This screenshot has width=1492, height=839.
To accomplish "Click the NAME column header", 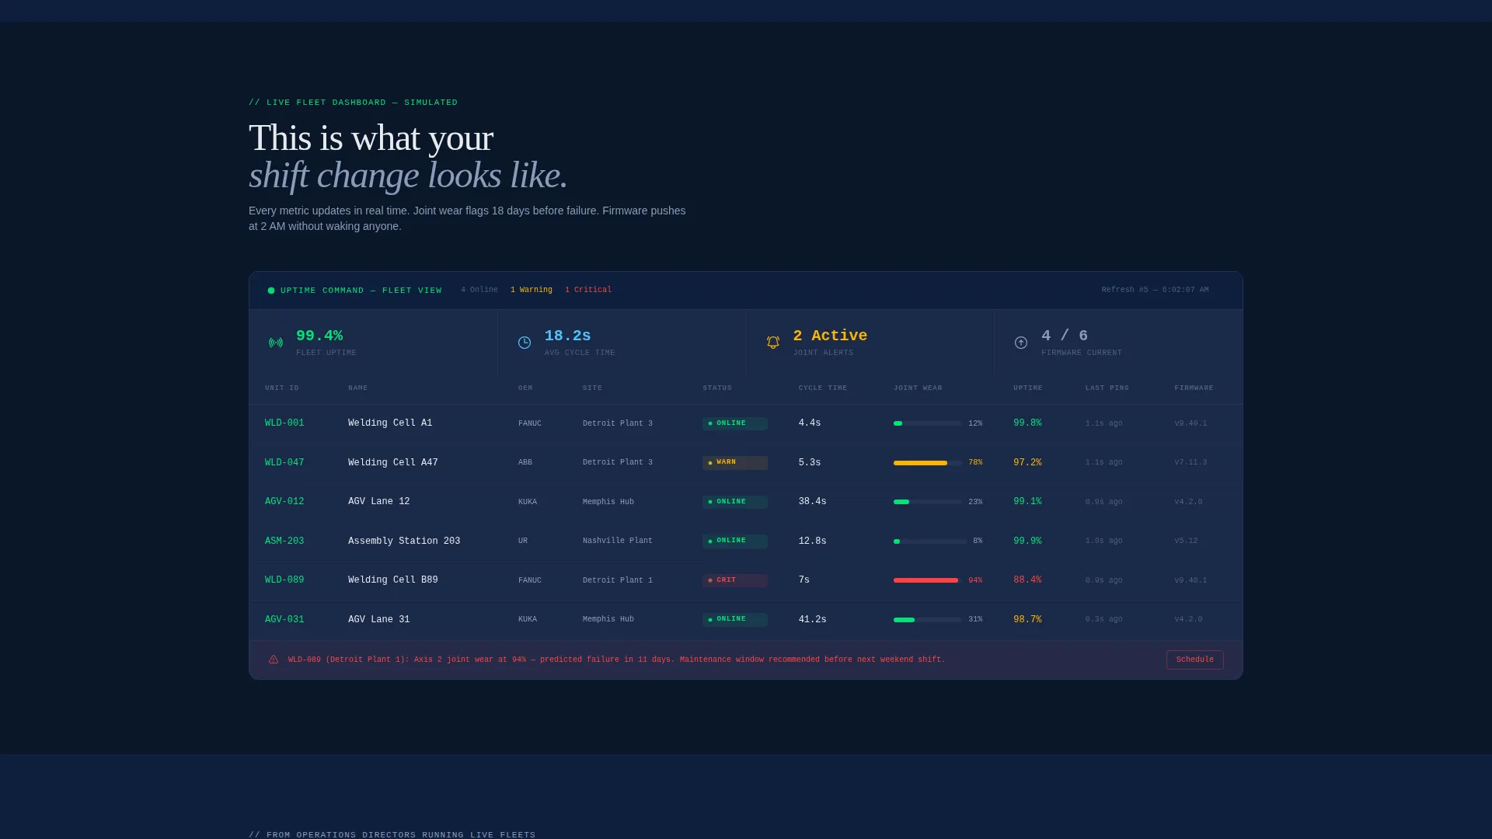I will point(358,388).
